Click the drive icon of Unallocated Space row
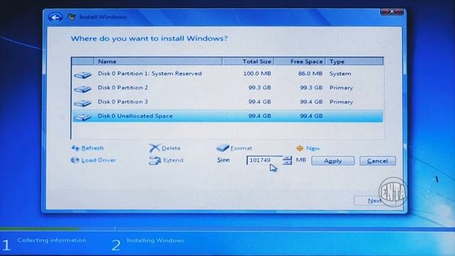This screenshot has height=256, width=455. (82, 117)
